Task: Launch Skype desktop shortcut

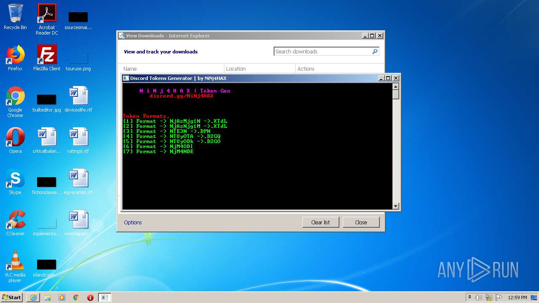Action: coord(15,182)
